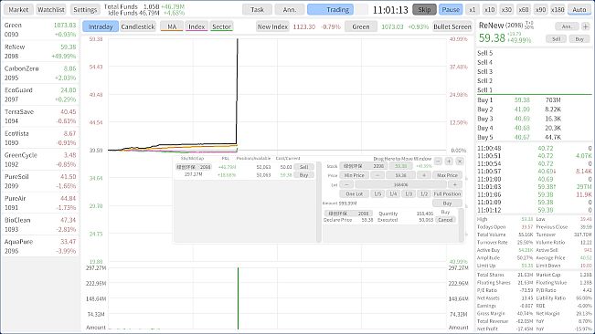Select EcoVista 1090 in watchlist

click(40, 138)
